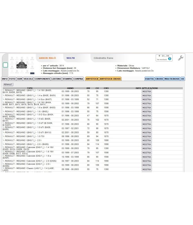Click the RENAULT brand filter button

pos(8,85)
